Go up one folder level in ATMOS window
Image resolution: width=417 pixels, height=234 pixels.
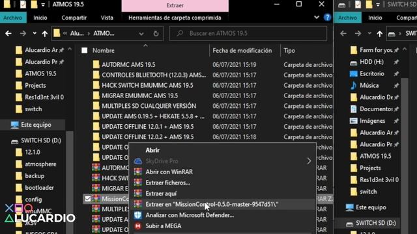click(45, 34)
